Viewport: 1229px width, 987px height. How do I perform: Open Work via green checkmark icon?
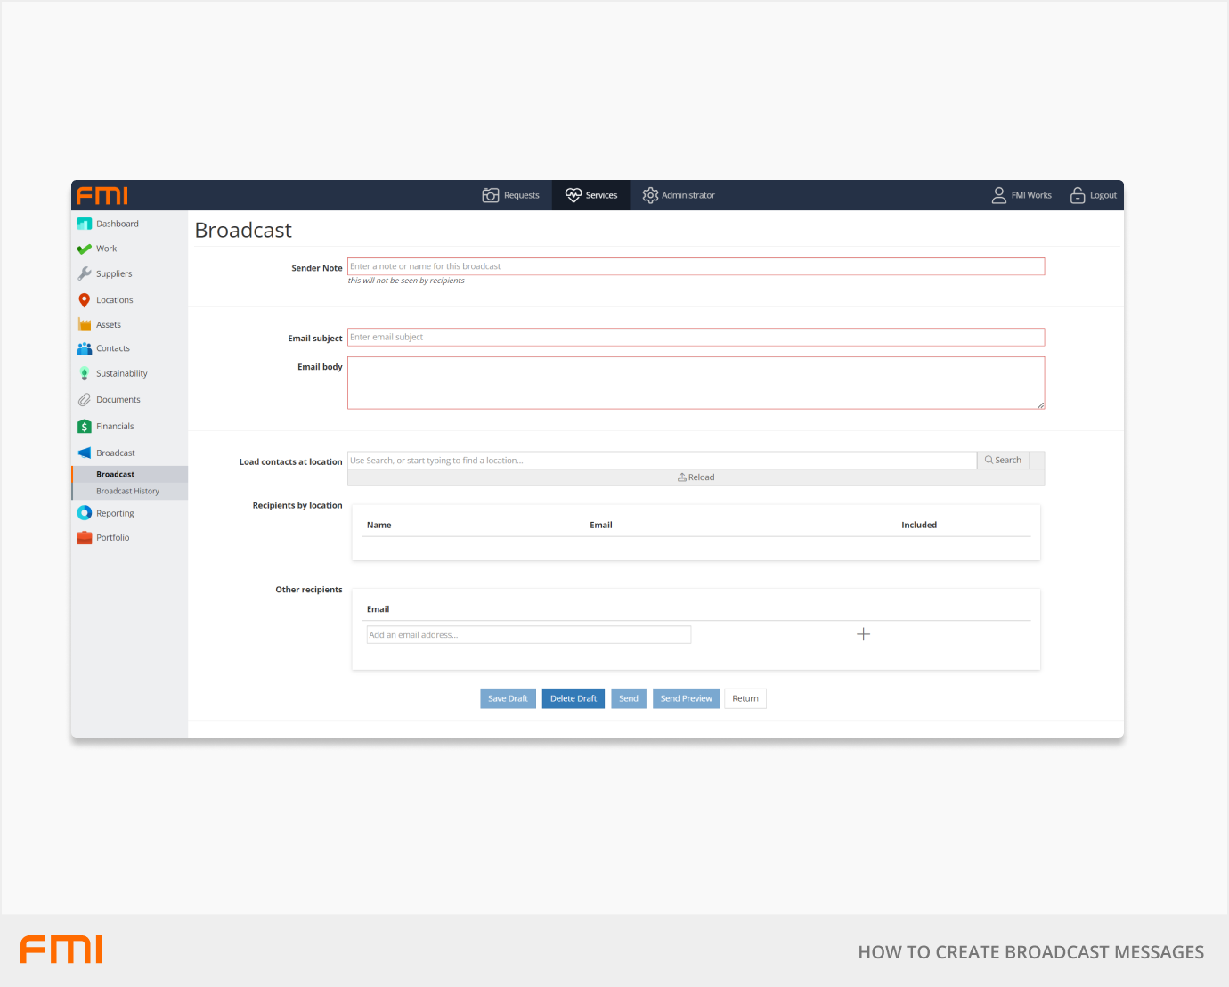(85, 249)
